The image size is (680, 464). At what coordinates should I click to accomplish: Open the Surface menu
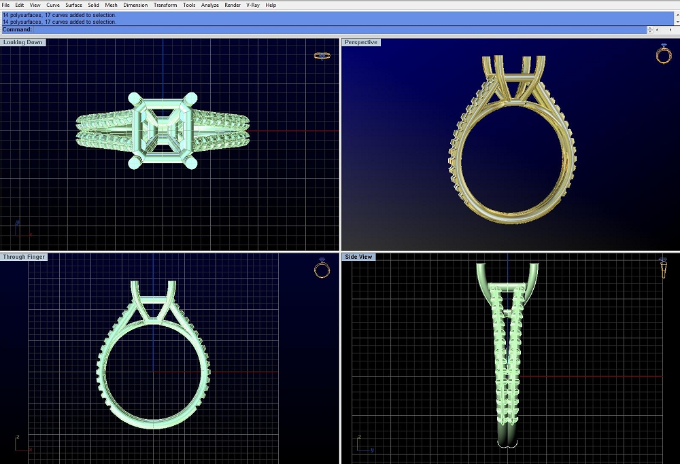(x=73, y=5)
